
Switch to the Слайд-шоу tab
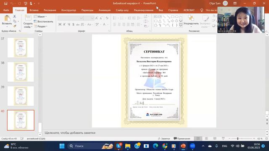point(122,10)
